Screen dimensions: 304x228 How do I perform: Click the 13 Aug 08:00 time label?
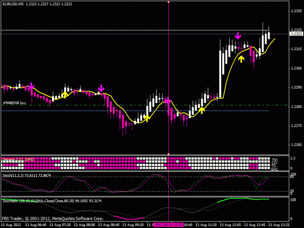[85, 225]
